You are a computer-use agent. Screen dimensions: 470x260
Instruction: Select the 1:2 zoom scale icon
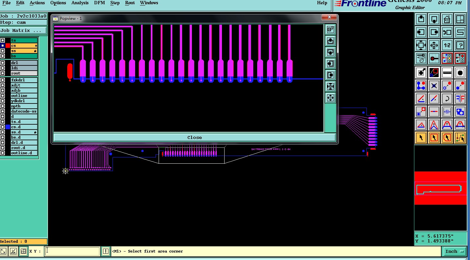coord(447,45)
